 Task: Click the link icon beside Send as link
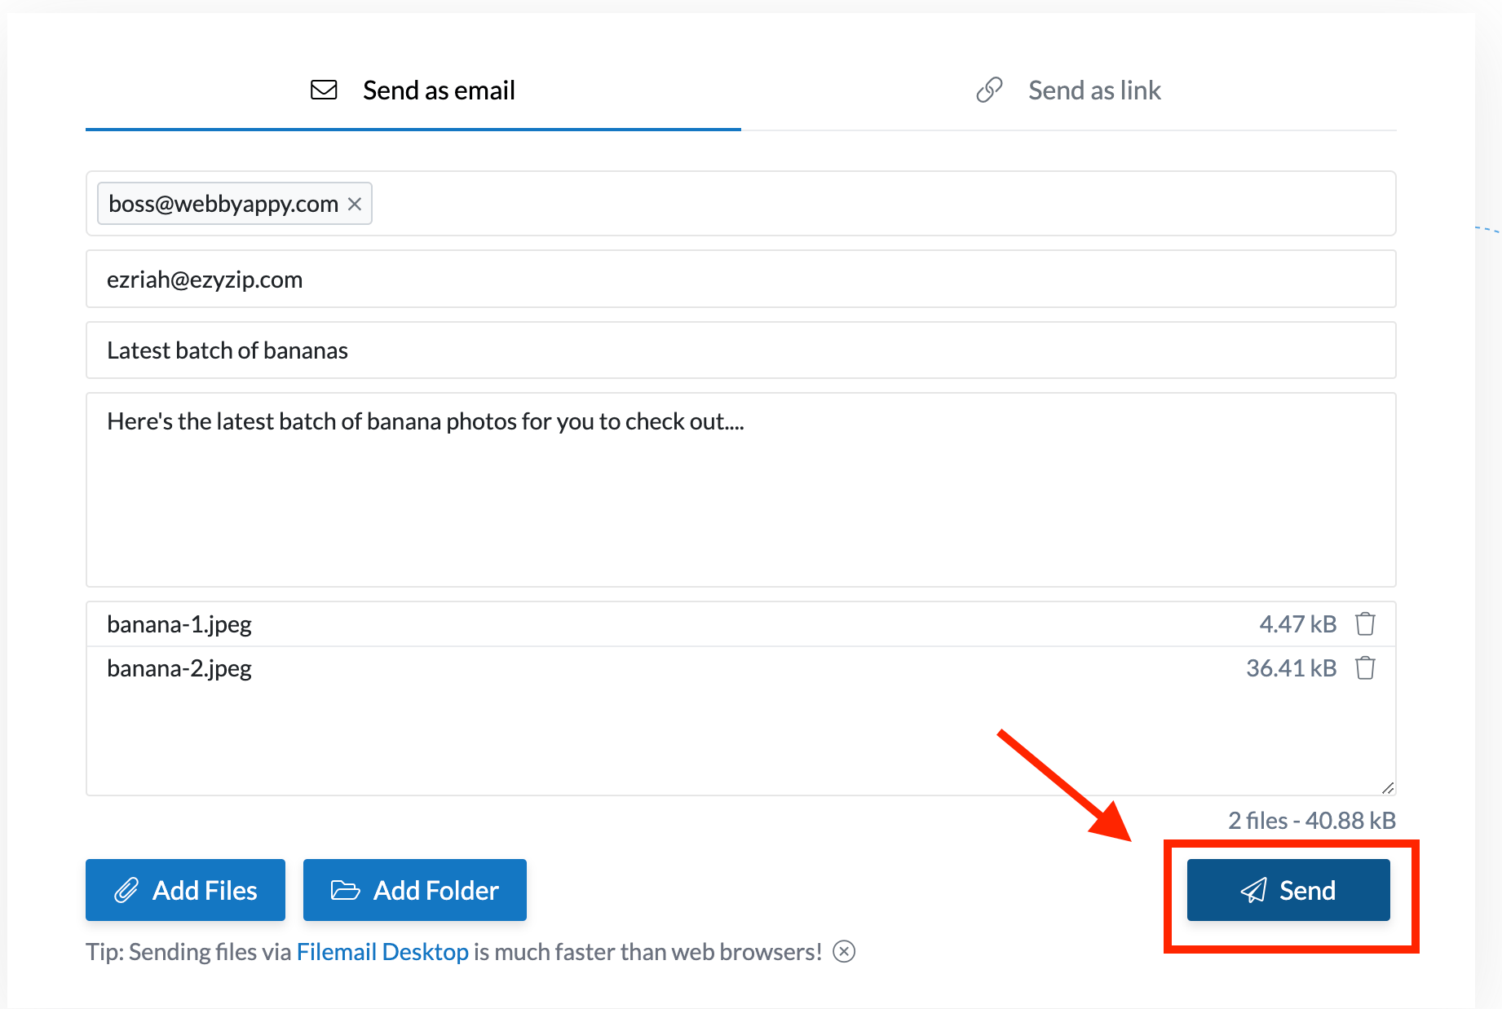[x=988, y=89]
